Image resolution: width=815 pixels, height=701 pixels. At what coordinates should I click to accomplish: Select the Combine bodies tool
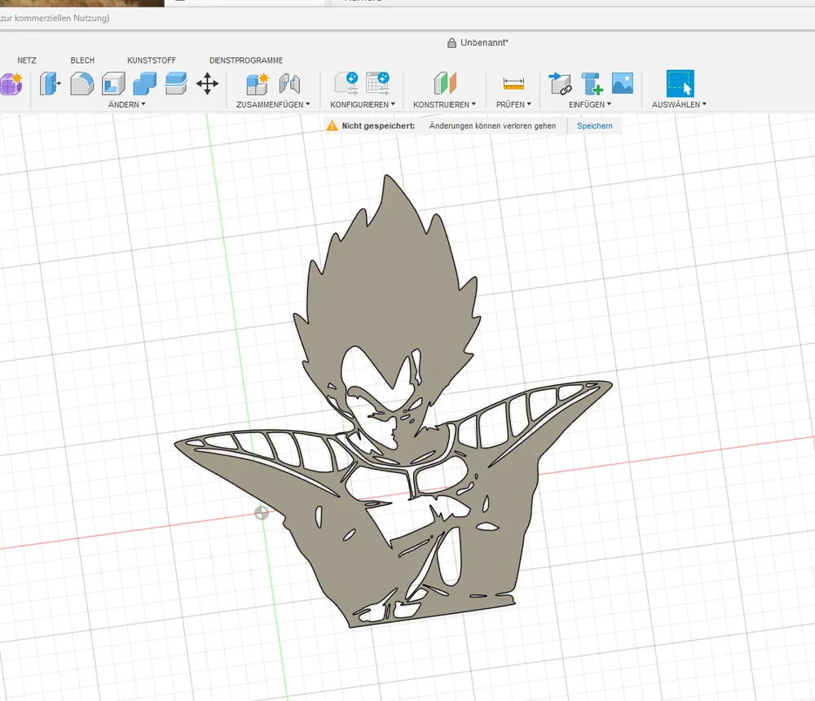pyautogui.click(x=144, y=84)
